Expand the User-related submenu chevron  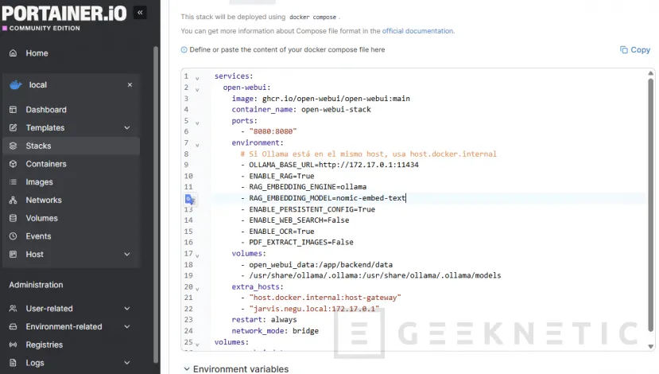point(127,309)
